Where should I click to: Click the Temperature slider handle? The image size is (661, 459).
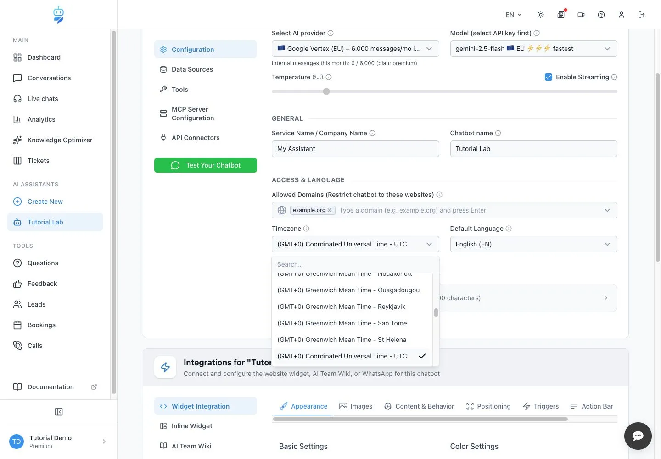(x=326, y=91)
